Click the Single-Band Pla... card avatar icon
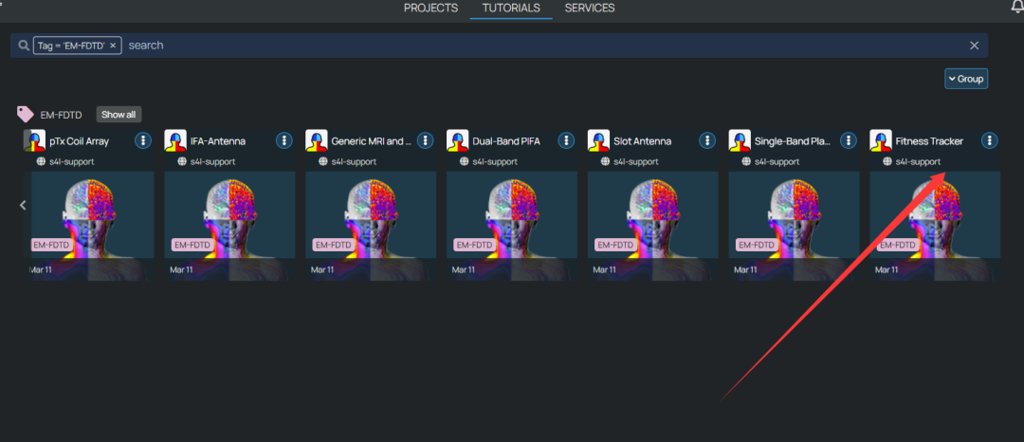The width and height of the screenshot is (1024, 442). point(740,140)
